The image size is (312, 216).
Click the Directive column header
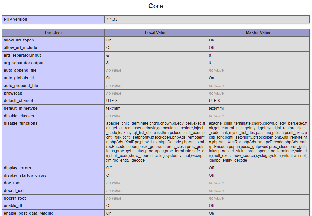coord(53,33)
